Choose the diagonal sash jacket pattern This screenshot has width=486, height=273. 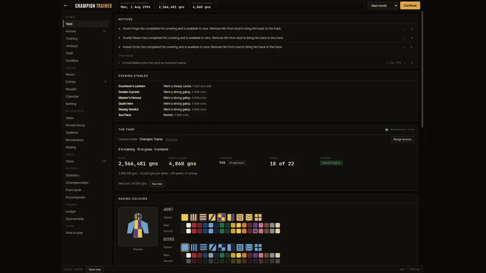(212, 217)
